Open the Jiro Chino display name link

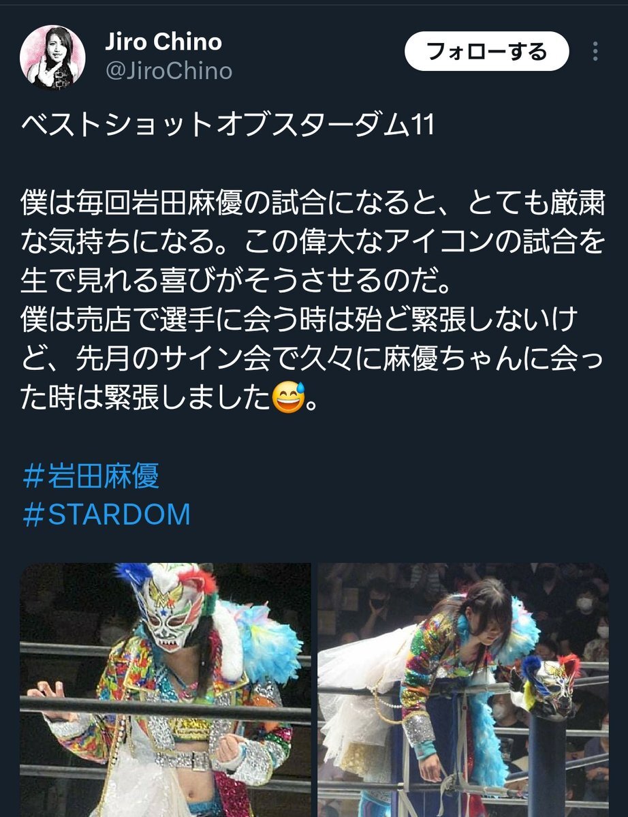click(163, 42)
